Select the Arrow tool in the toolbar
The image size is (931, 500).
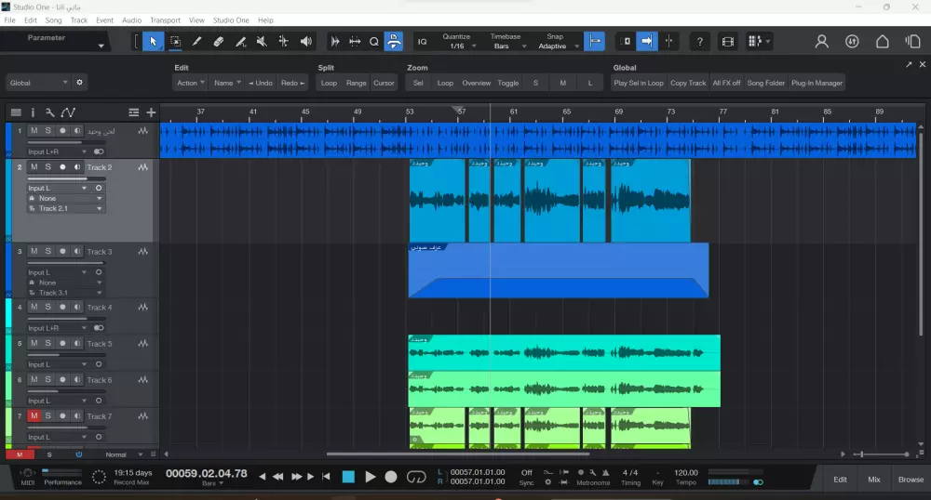[x=153, y=41]
